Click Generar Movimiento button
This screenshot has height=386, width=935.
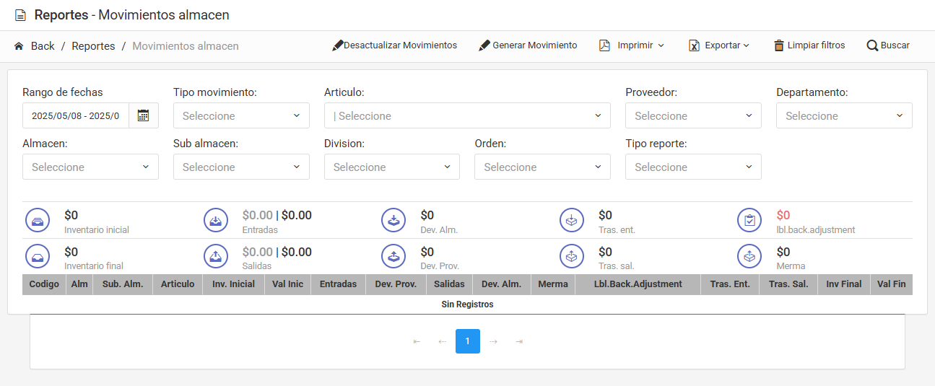[x=528, y=45]
